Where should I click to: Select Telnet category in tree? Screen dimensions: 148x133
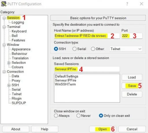coord(17,94)
